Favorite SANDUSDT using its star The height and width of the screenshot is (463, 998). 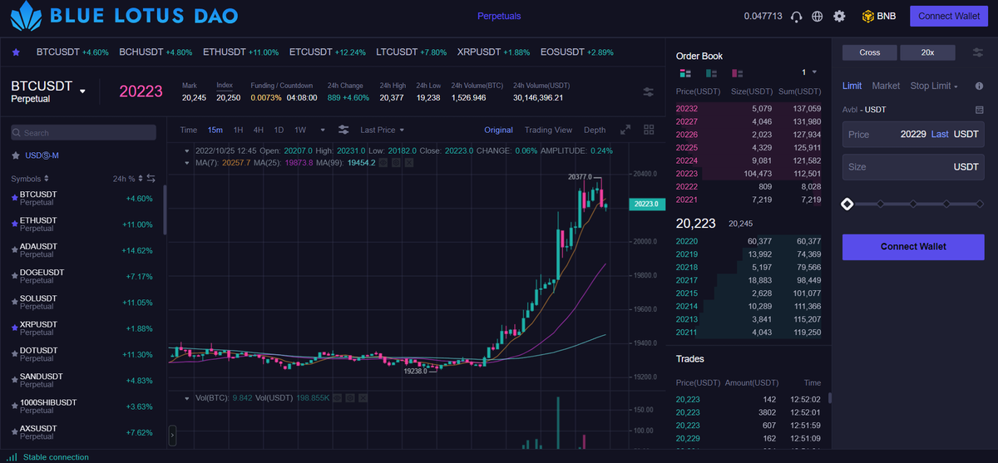[14, 378]
